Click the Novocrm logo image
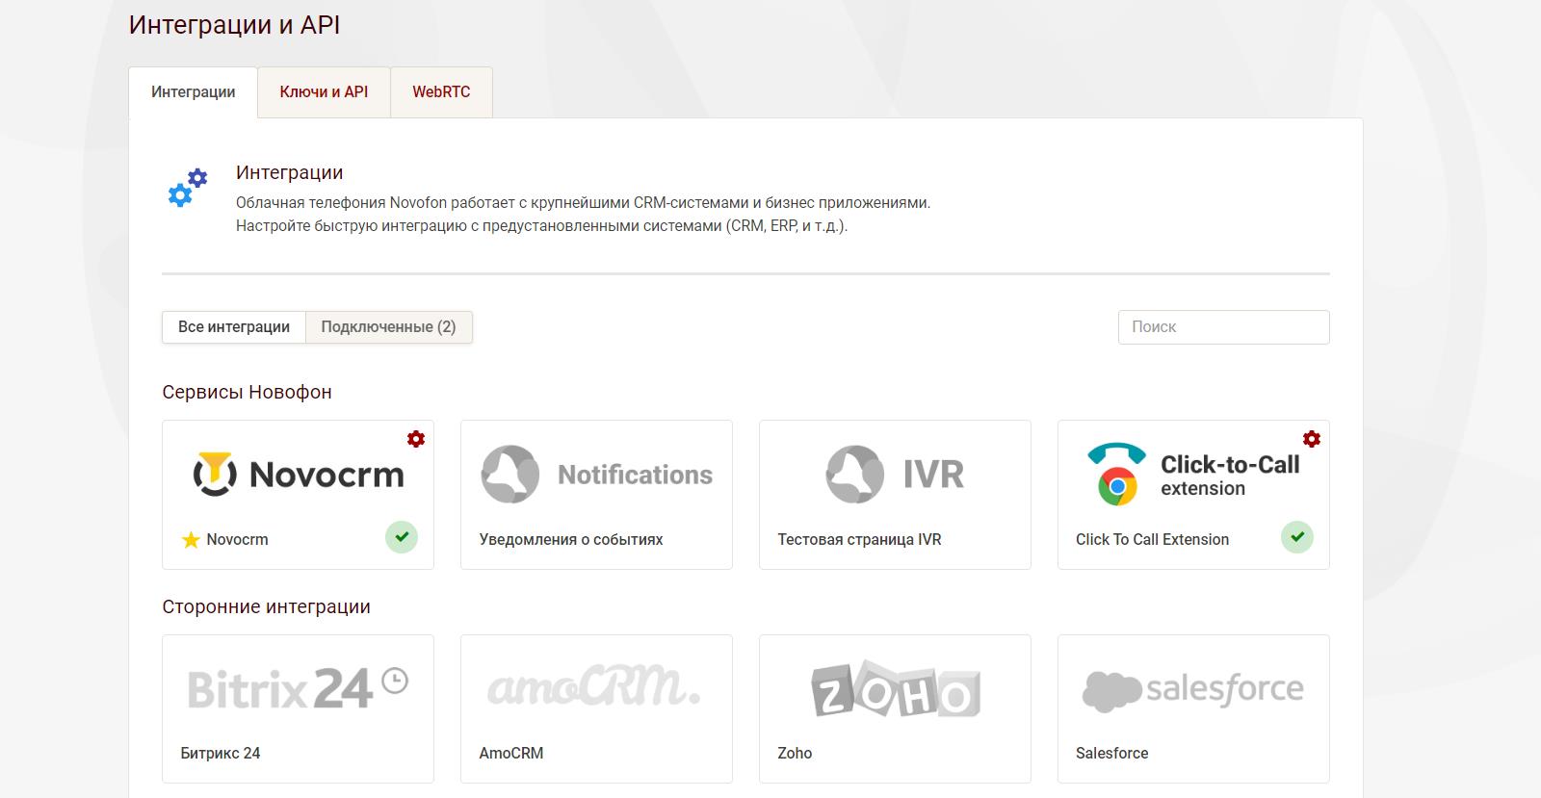This screenshot has height=798, width=1541. (298, 475)
